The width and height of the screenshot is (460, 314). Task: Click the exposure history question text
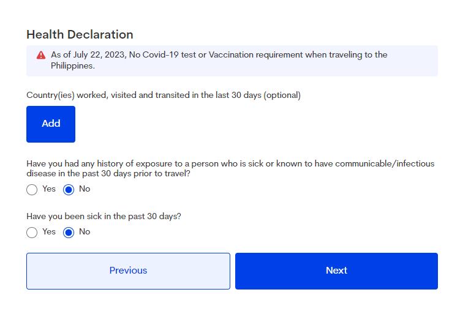coord(230,168)
